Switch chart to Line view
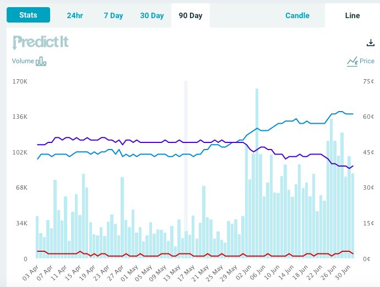Screen dimensions: 380x287 point(352,15)
